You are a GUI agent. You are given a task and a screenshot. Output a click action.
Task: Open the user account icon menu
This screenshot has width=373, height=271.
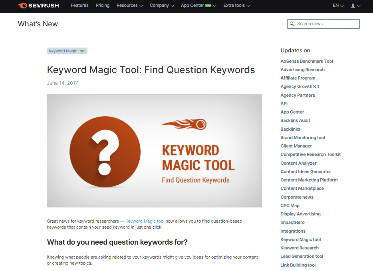click(x=356, y=6)
